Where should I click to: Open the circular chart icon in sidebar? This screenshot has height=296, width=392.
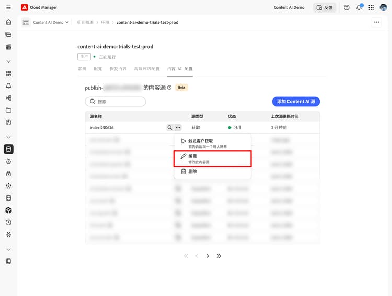8,122
